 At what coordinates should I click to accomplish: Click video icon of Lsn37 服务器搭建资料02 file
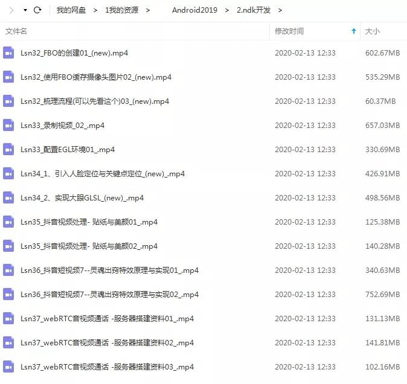(8, 342)
